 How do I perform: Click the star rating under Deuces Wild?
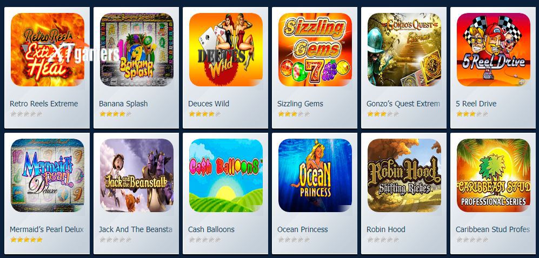[204, 114]
